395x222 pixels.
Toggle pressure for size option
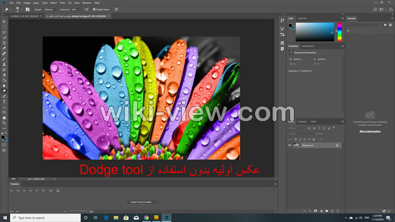click(x=116, y=10)
